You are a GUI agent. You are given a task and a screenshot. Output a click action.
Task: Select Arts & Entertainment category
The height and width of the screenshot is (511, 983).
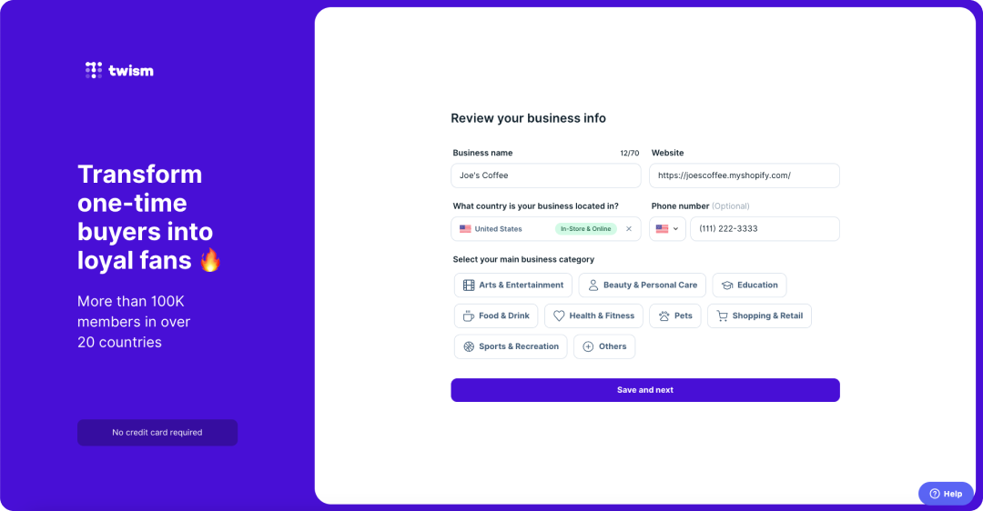tap(512, 285)
